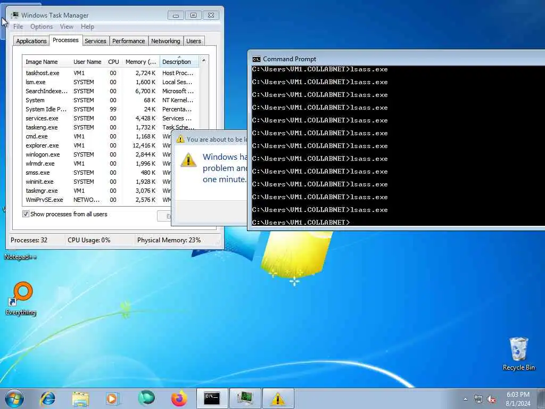
Task: Select the explorer.exe process row
Action: pos(97,145)
